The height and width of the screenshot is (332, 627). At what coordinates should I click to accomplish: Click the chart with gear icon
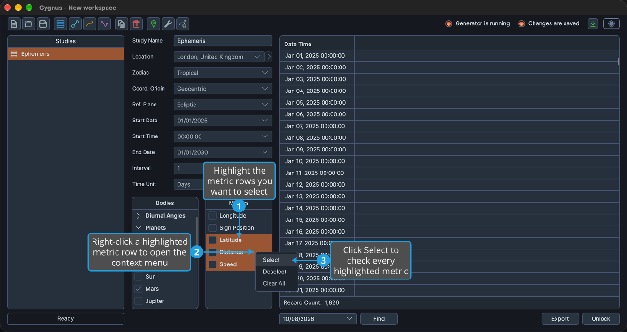[x=183, y=24]
